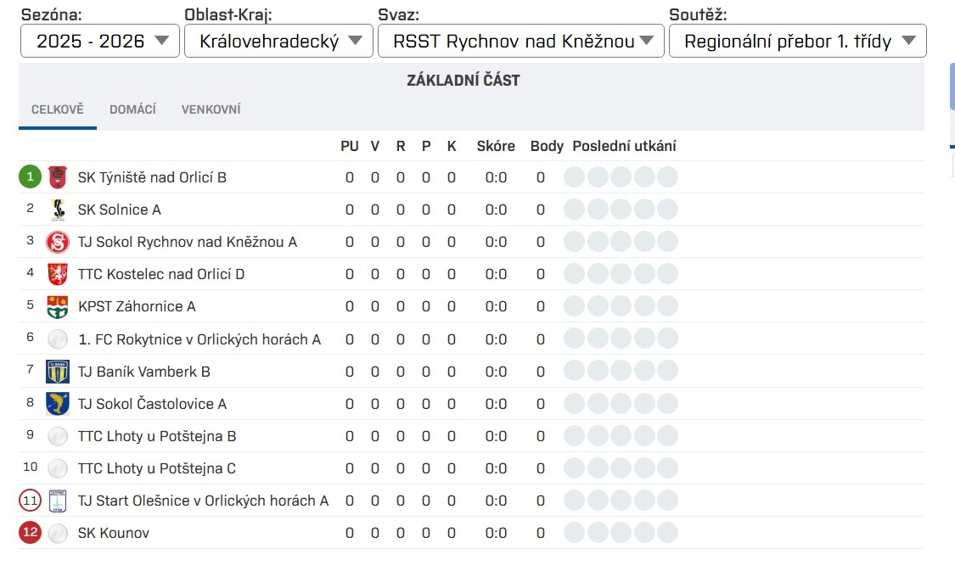Click SK Týniště nad Orlicí B club logo
Image resolution: width=955 pixels, height=571 pixels.
tap(57, 177)
